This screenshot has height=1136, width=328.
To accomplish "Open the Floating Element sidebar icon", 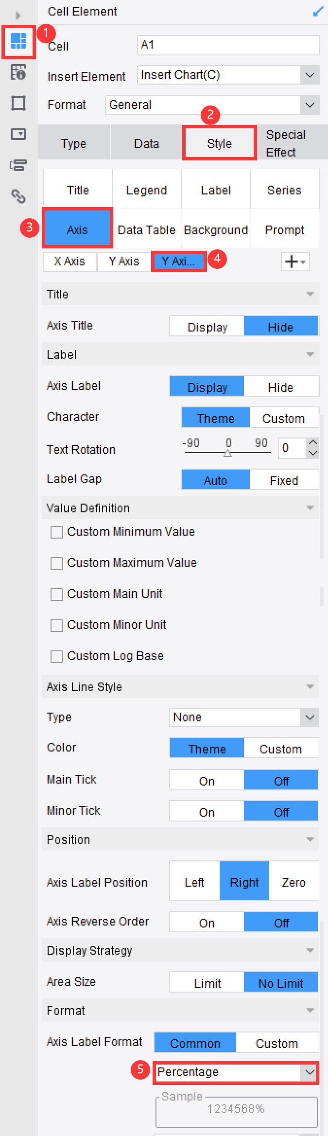I will 18,104.
